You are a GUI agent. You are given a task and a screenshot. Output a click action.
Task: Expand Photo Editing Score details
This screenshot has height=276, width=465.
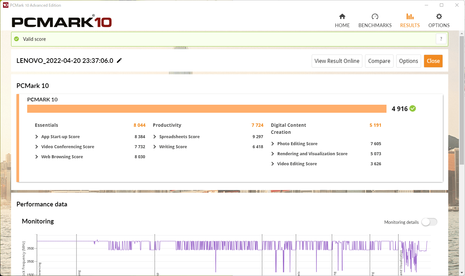click(273, 144)
